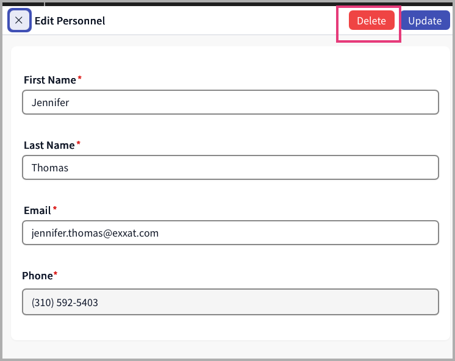This screenshot has width=455, height=361.
Task: Click on the text "Thomas"
Action: click(50, 168)
